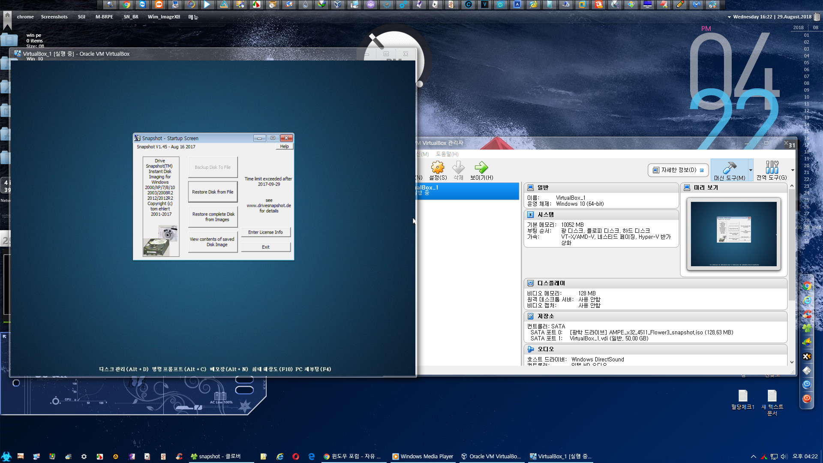Click trash bin icon at top right

tap(817, 17)
